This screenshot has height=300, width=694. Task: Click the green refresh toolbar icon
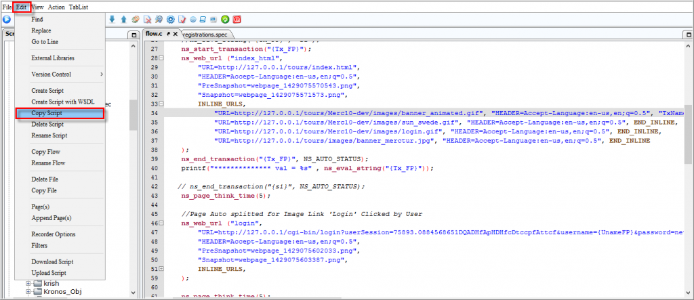pyautogui.click(x=225, y=20)
